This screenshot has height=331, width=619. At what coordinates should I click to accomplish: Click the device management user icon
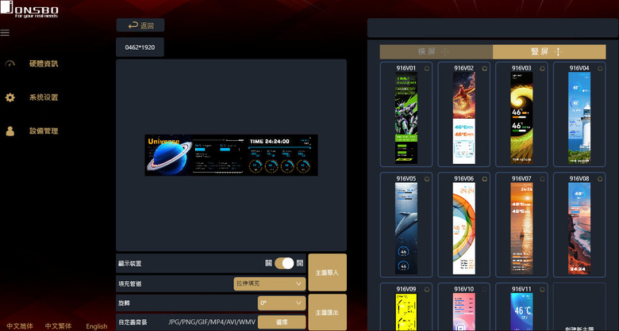coord(10,131)
